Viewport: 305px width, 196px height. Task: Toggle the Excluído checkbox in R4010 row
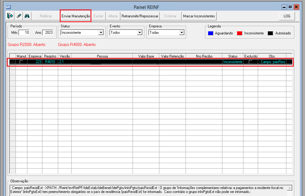250,62
